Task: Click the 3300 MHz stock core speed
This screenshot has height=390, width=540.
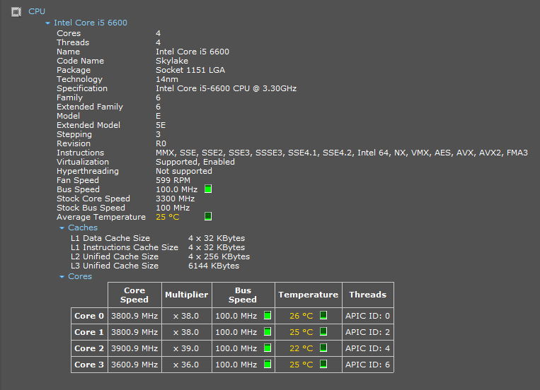Action: coord(176,199)
